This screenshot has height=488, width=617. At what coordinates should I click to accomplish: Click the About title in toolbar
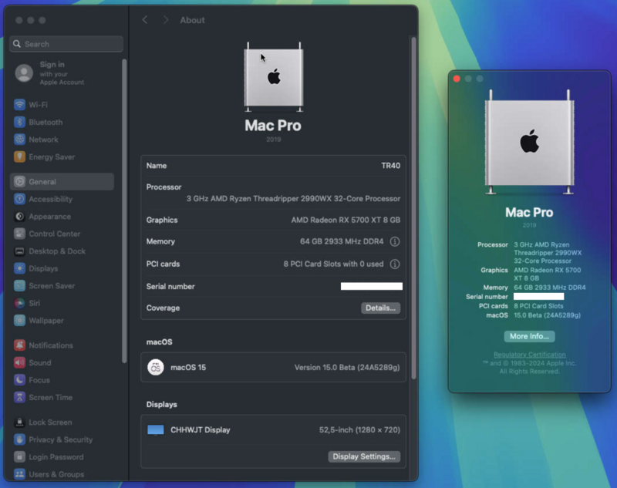192,20
